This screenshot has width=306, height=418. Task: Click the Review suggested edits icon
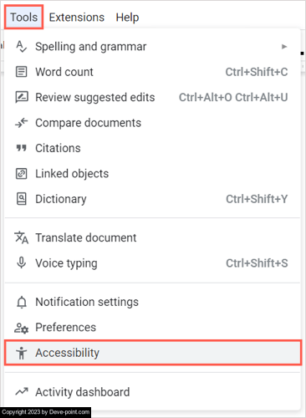point(22,97)
